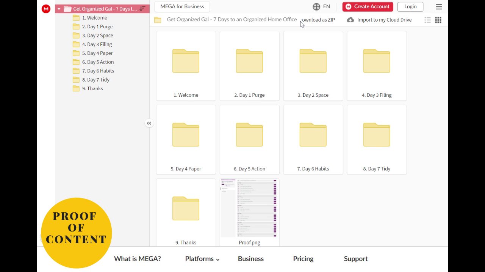Open the hamburger menu icon
Viewport: 485px width, 272px height.
(x=439, y=7)
